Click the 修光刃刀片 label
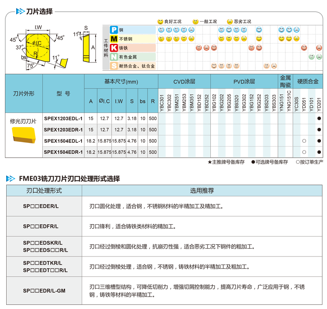The width and height of the screenshot is (327, 309). [x=23, y=121]
